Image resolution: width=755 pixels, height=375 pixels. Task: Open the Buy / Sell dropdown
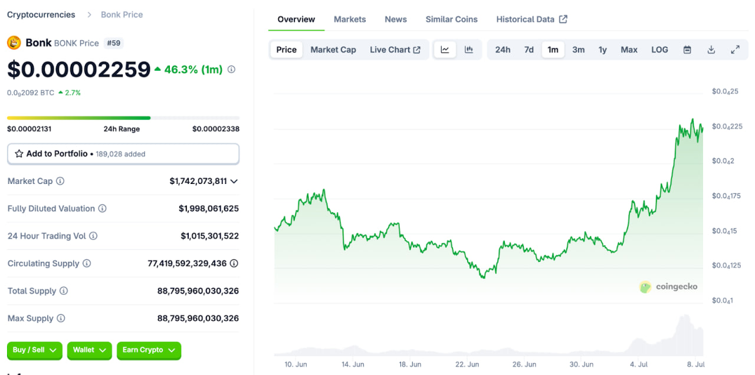[x=35, y=350]
